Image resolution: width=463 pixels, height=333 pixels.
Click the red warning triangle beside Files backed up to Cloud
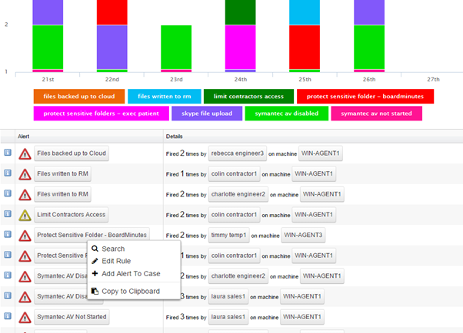(x=25, y=154)
